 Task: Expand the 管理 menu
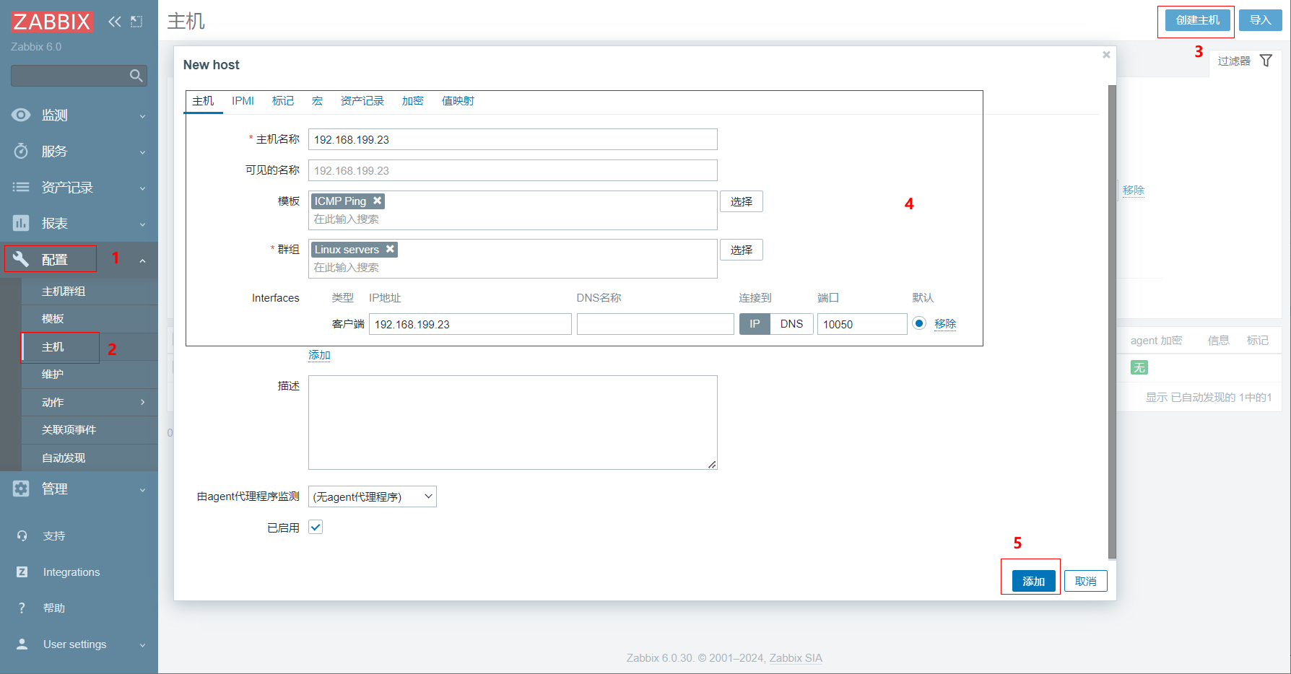tap(142, 489)
